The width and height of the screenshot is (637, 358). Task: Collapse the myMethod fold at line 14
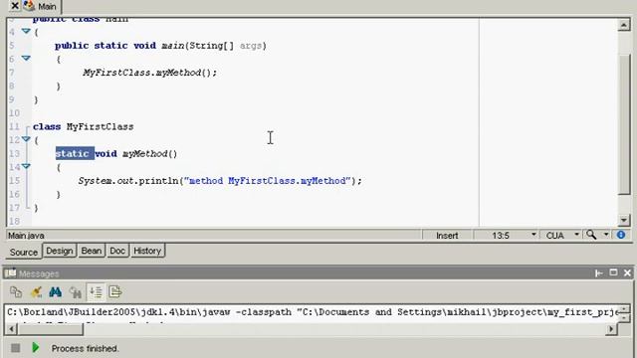pyautogui.click(x=26, y=166)
